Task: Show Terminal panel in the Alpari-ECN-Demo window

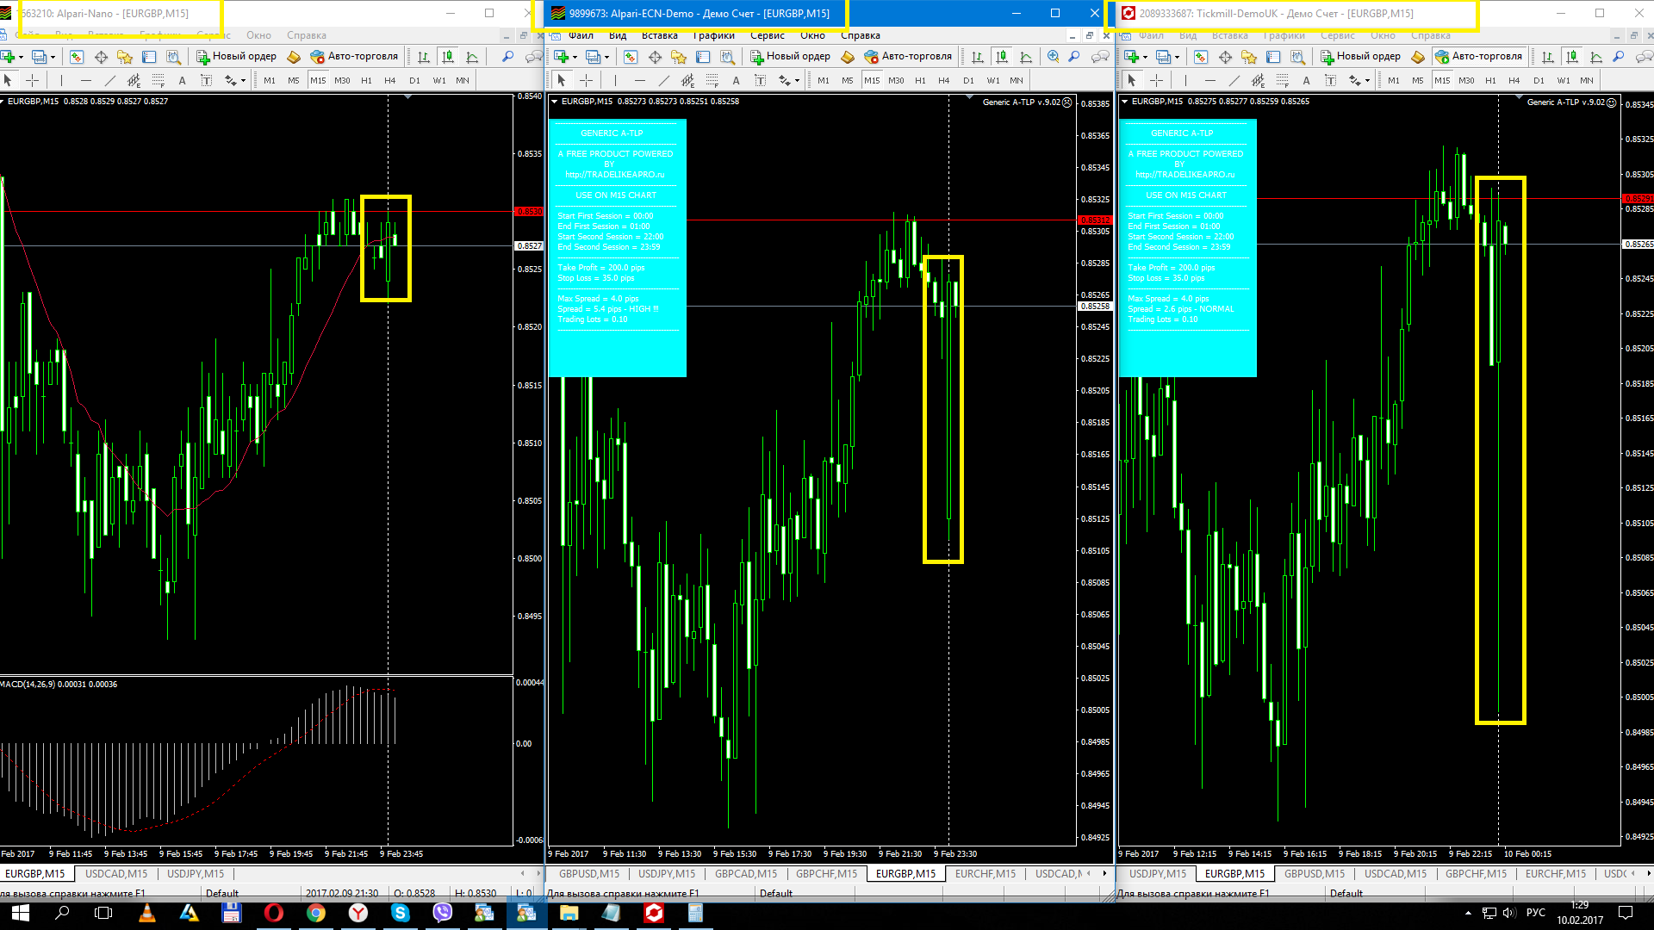Action: [703, 57]
